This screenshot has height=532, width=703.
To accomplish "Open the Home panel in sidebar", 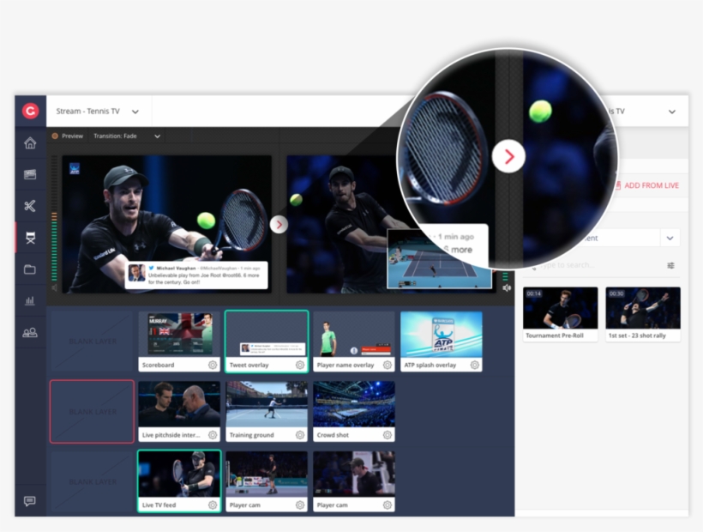I will 30,144.
